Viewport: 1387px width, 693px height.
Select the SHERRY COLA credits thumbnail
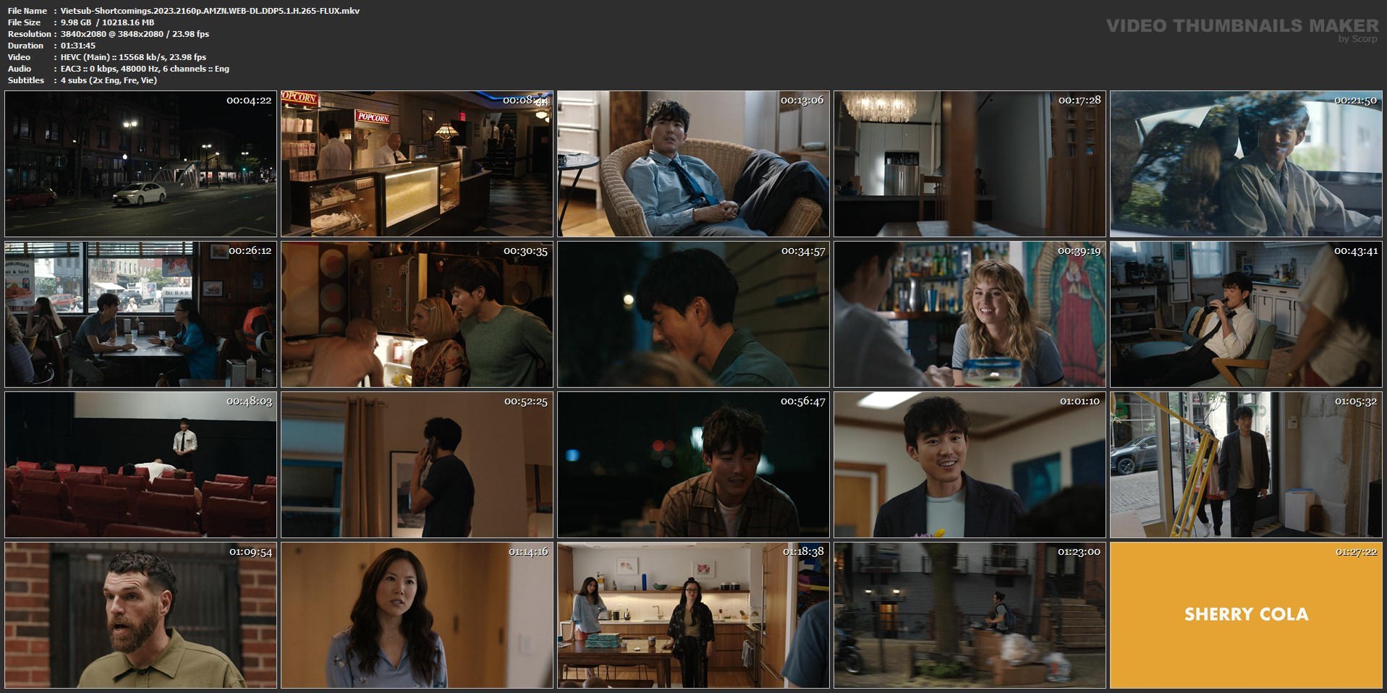coord(1246,616)
